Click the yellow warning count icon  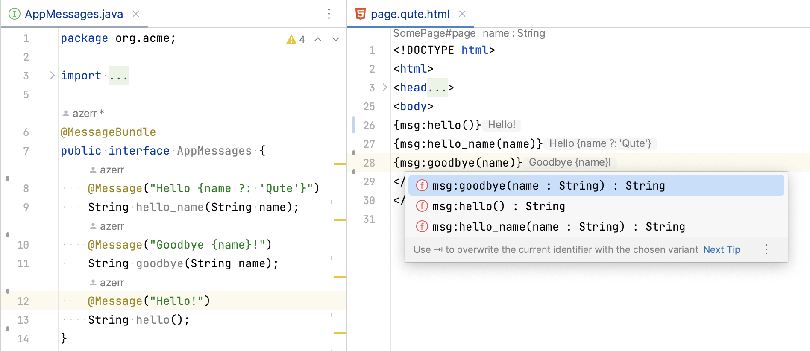point(291,39)
